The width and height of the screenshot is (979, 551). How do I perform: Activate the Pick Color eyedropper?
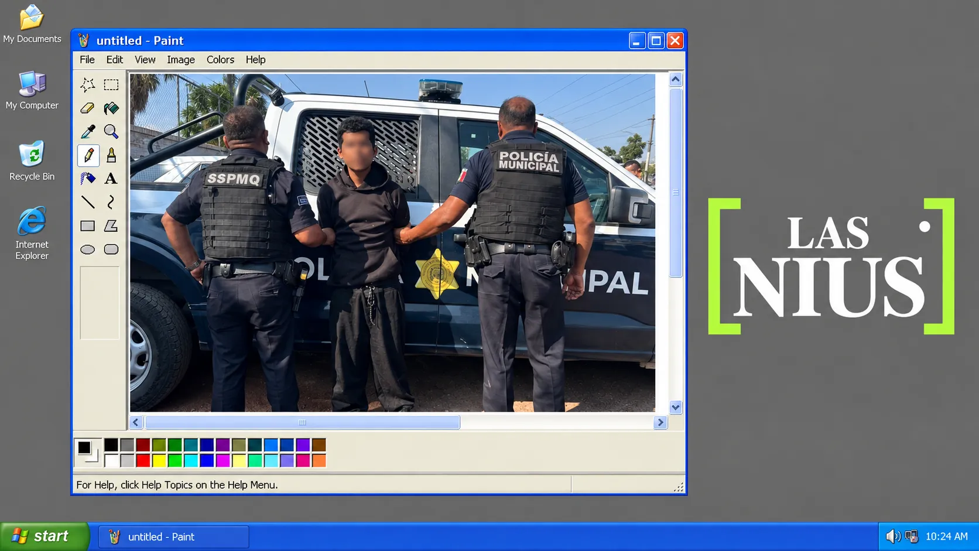[x=88, y=132]
